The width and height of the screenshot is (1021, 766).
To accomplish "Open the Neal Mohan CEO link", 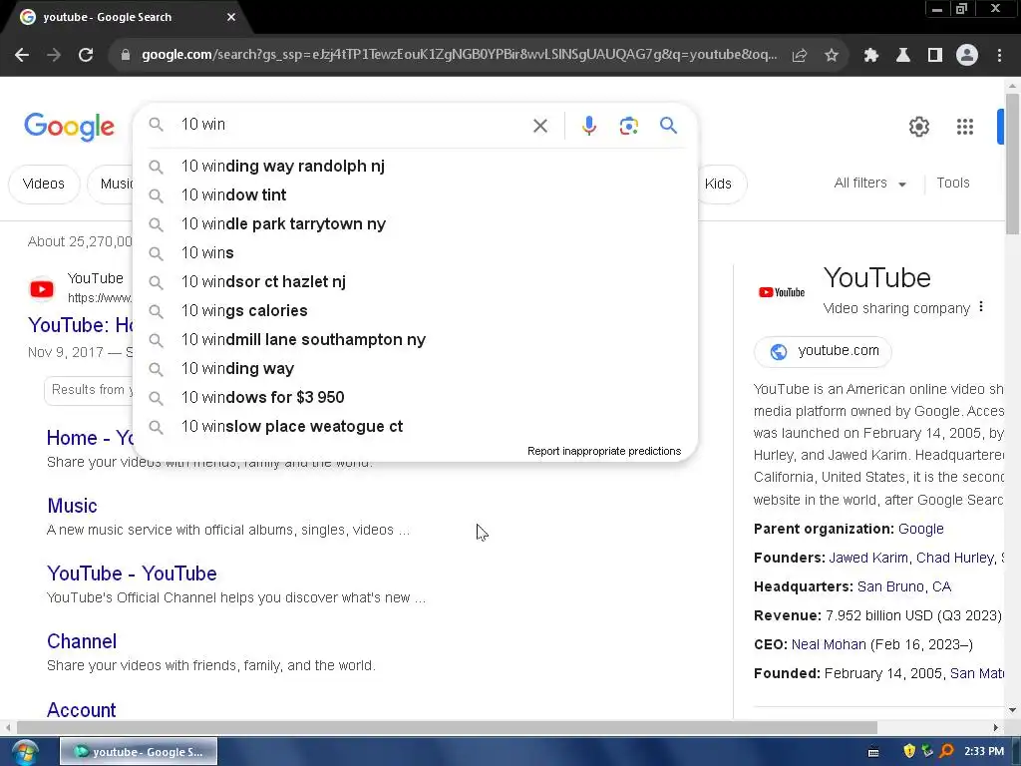I will [829, 645].
